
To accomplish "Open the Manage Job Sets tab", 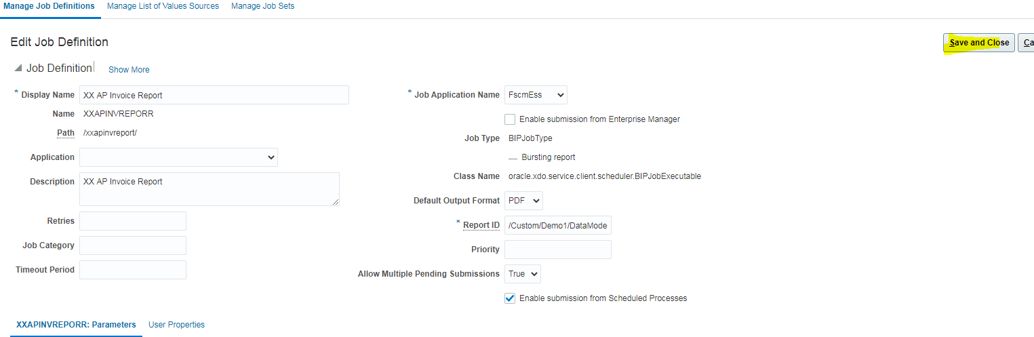I will pyautogui.click(x=262, y=6).
